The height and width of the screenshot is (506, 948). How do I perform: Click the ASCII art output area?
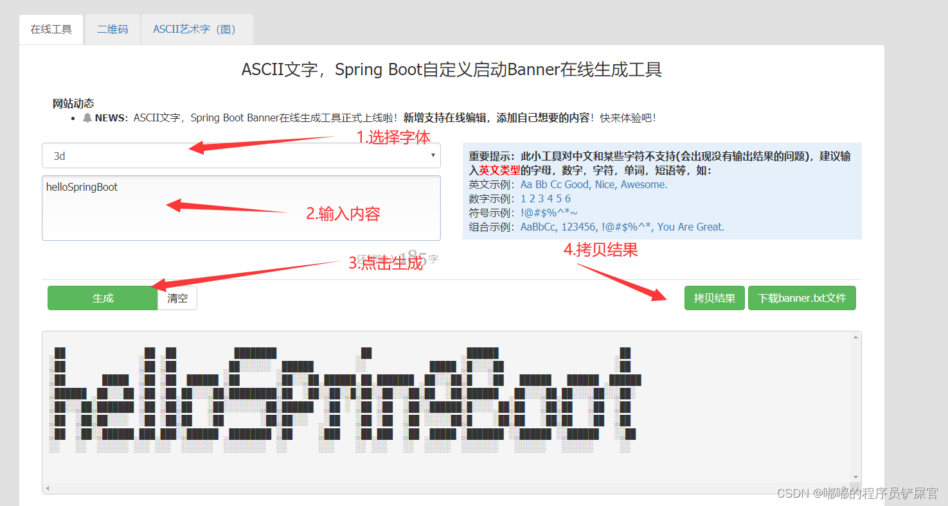(x=447, y=407)
